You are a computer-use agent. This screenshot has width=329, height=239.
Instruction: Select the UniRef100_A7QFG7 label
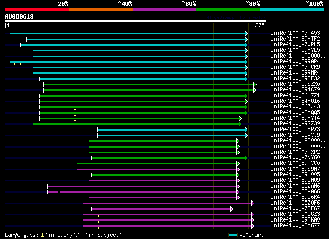tap(295, 209)
